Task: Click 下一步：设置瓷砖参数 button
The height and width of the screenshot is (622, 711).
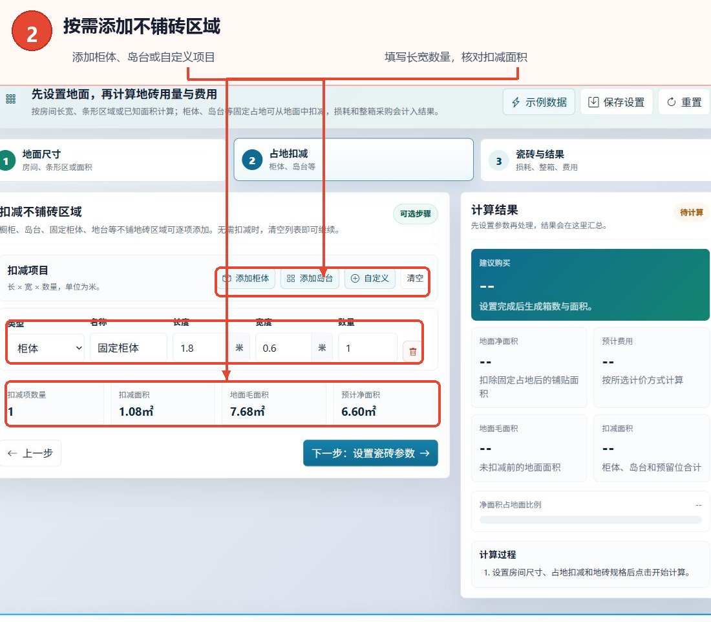Action: 370,453
